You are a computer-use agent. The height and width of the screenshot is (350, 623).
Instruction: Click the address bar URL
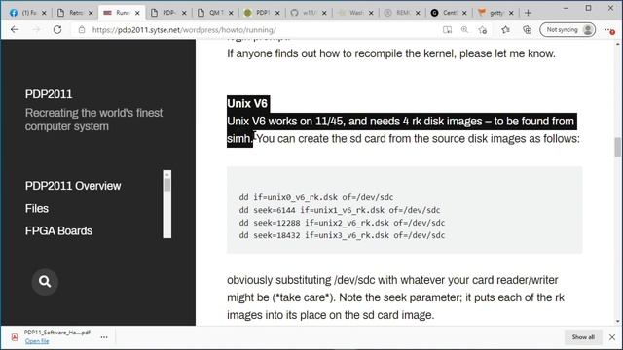click(x=184, y=30)
